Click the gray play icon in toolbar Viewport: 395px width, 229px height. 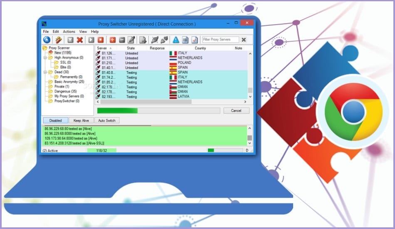(x=91, y=40)
